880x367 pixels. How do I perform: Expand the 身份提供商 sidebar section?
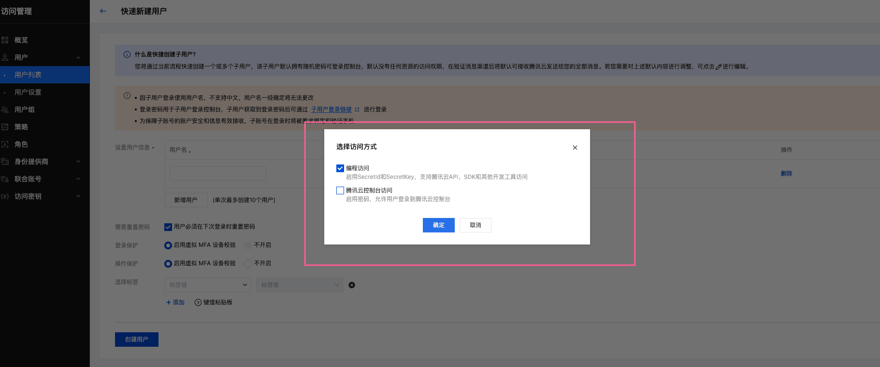click(x=78, y=162)
